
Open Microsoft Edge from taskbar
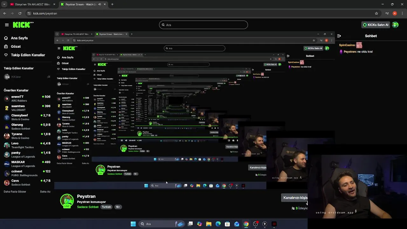click(x=218, y=224)
